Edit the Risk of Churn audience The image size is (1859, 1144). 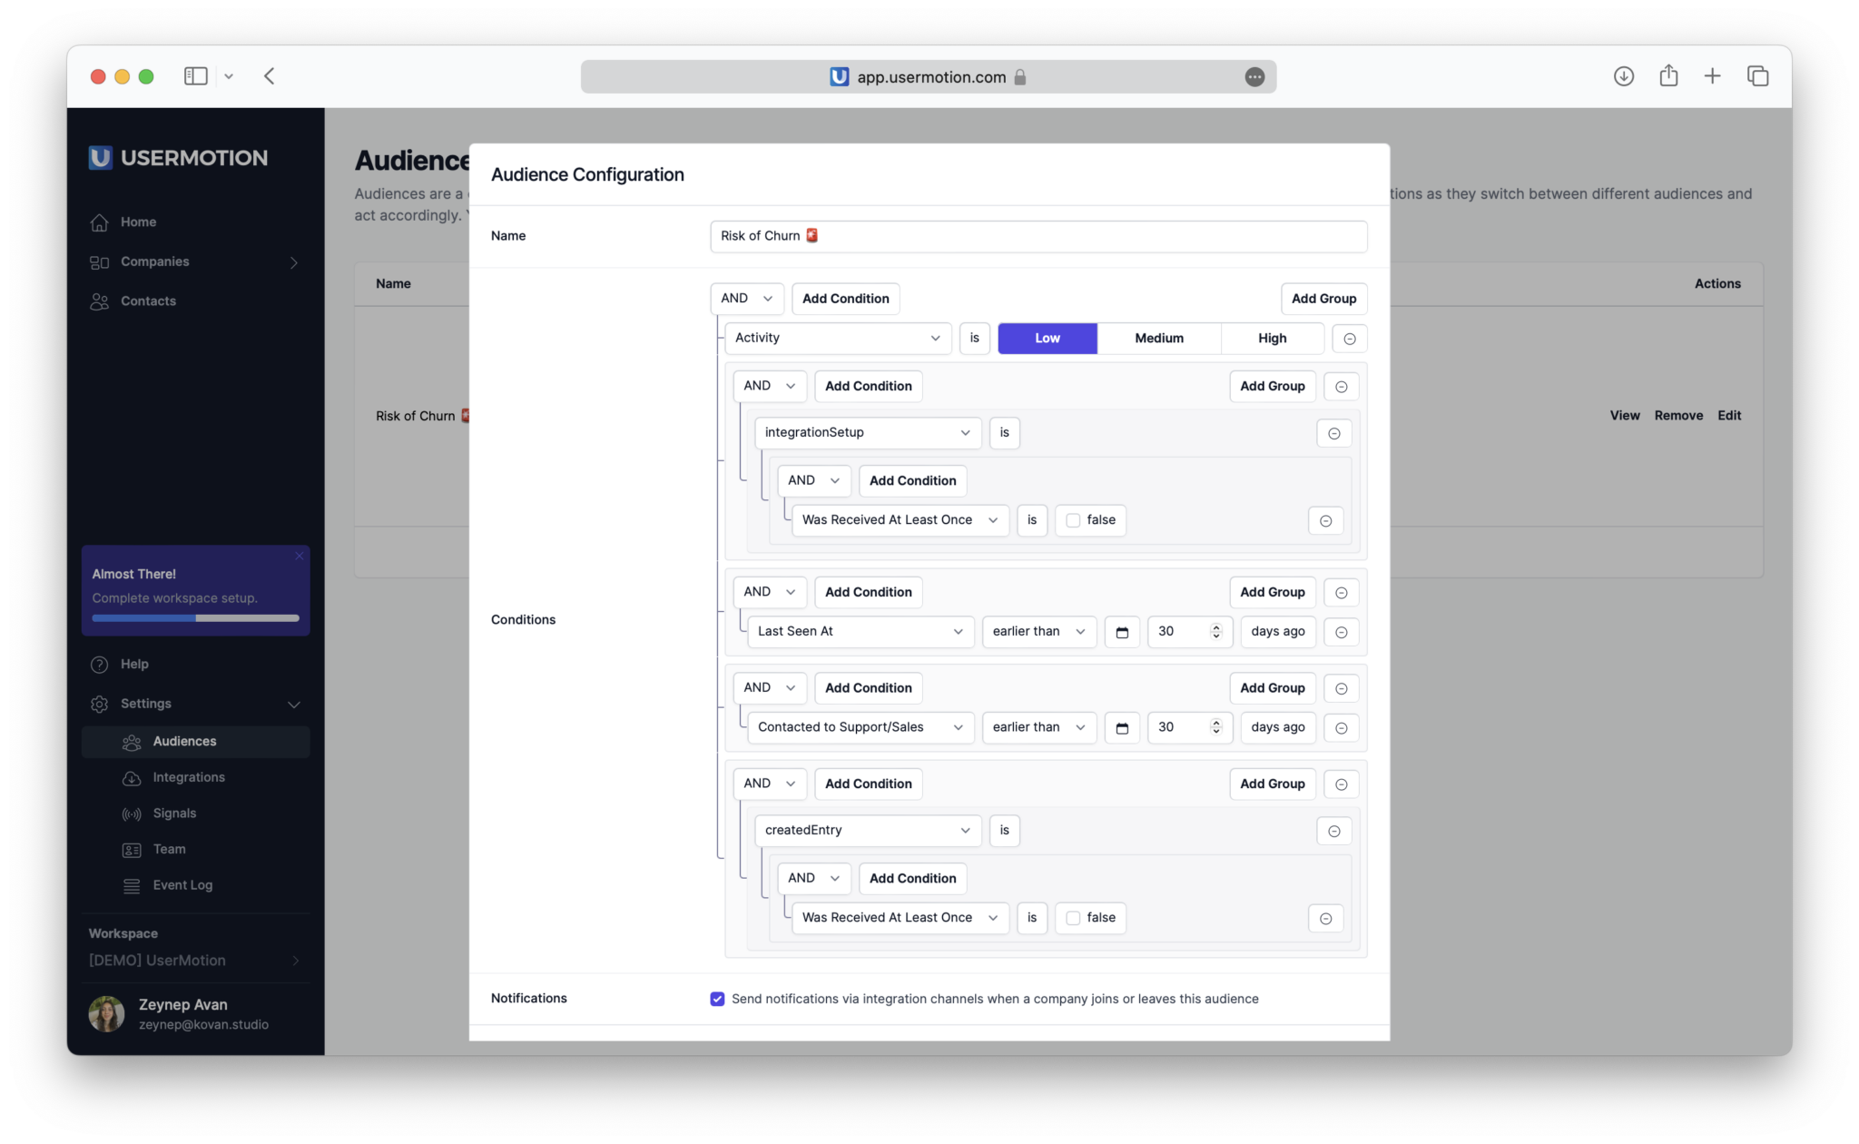pyautogui.click(x=1729, y=415)
